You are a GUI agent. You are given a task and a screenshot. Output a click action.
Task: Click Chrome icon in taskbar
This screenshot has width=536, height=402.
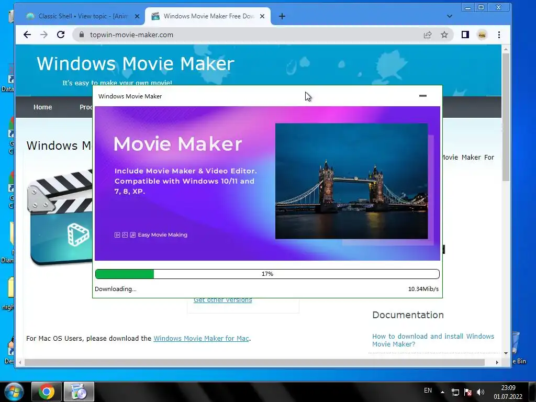[47, 392]
